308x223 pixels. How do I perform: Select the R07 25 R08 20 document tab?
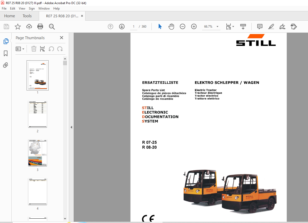pyautogui.click(x=62, y=16)
